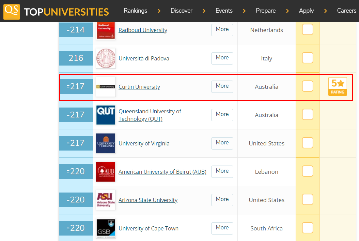Viewport: 359px width, 241px height.
Task: Select the South Africa country cell
Action: click(x=266, y=228)
